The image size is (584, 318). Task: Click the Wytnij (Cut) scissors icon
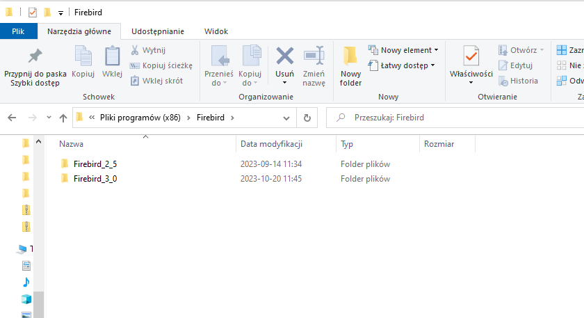[x=135, y=50]
